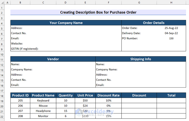
Task: Select the 'Website:' cell
Action: click(x=66, y=43)
